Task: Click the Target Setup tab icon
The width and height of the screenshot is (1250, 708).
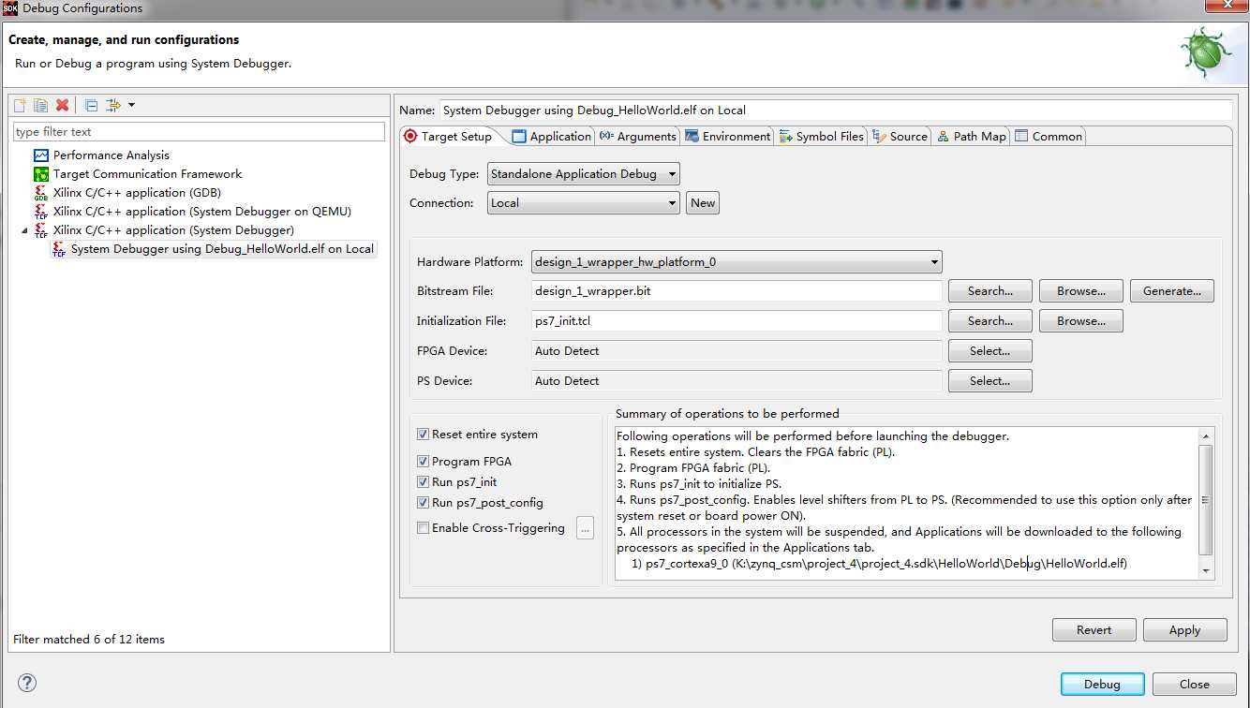Action: (410, 137)
